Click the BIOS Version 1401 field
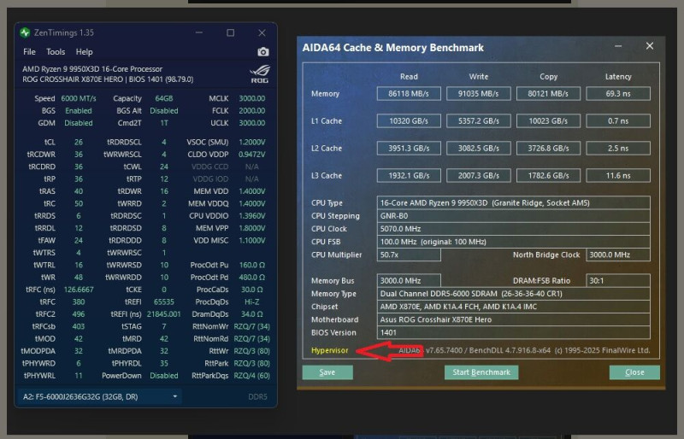684x439 pixels. [x=514, y=332]
